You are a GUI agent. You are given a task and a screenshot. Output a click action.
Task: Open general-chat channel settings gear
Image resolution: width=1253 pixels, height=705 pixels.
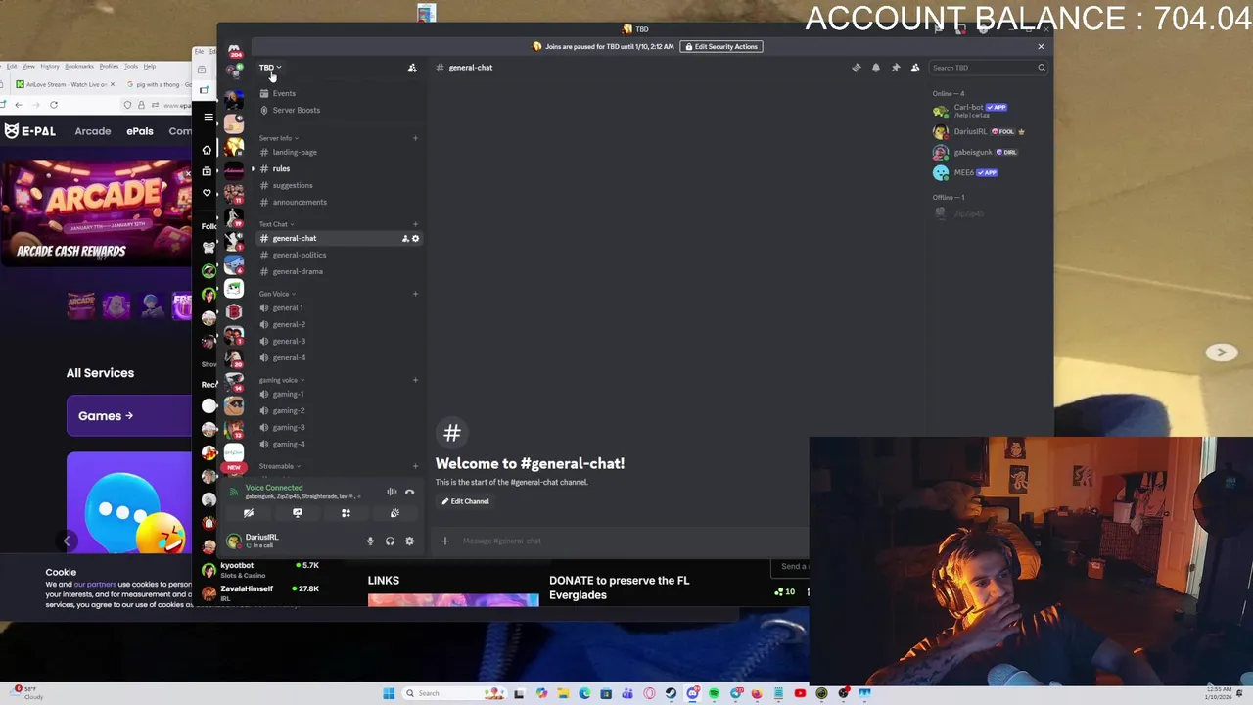click(x=415, y=238)
